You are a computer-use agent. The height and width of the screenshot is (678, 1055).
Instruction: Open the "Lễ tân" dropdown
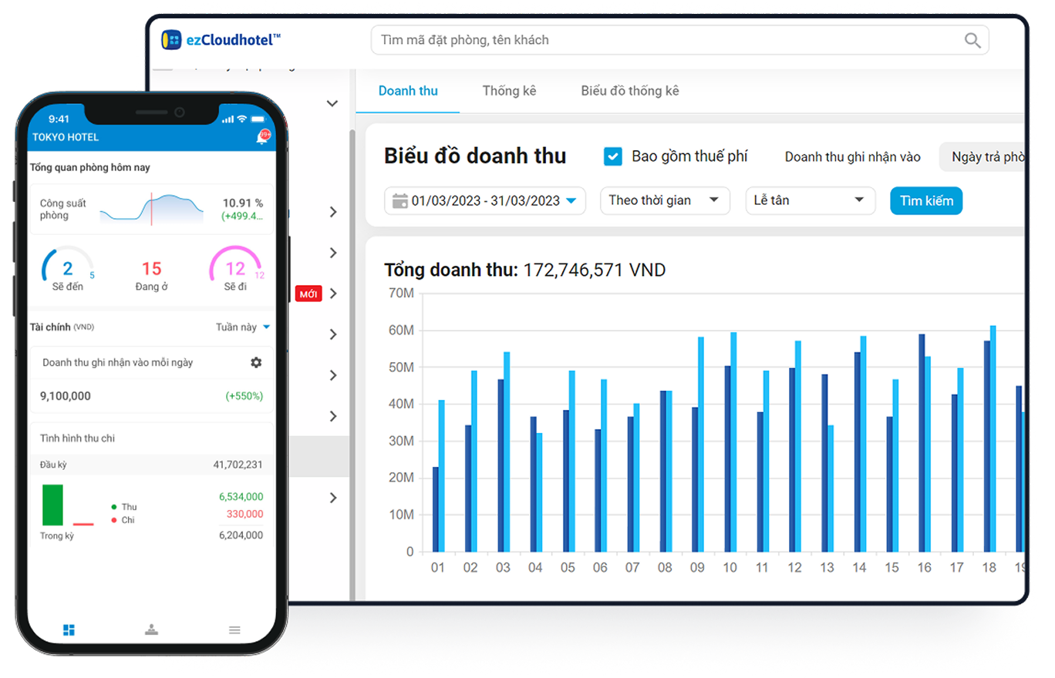809,200
